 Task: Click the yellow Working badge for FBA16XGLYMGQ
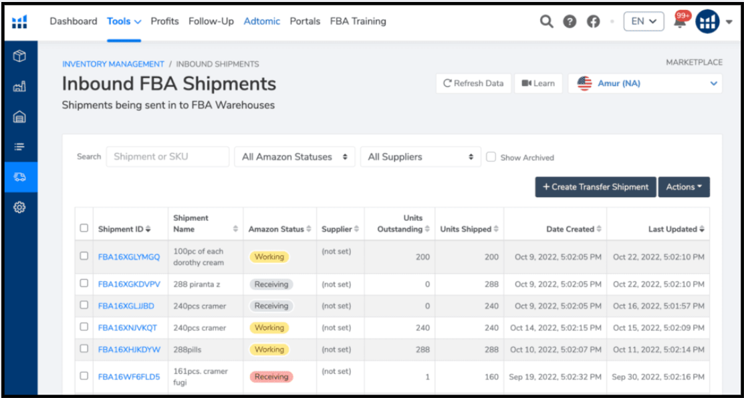point(269,257)
